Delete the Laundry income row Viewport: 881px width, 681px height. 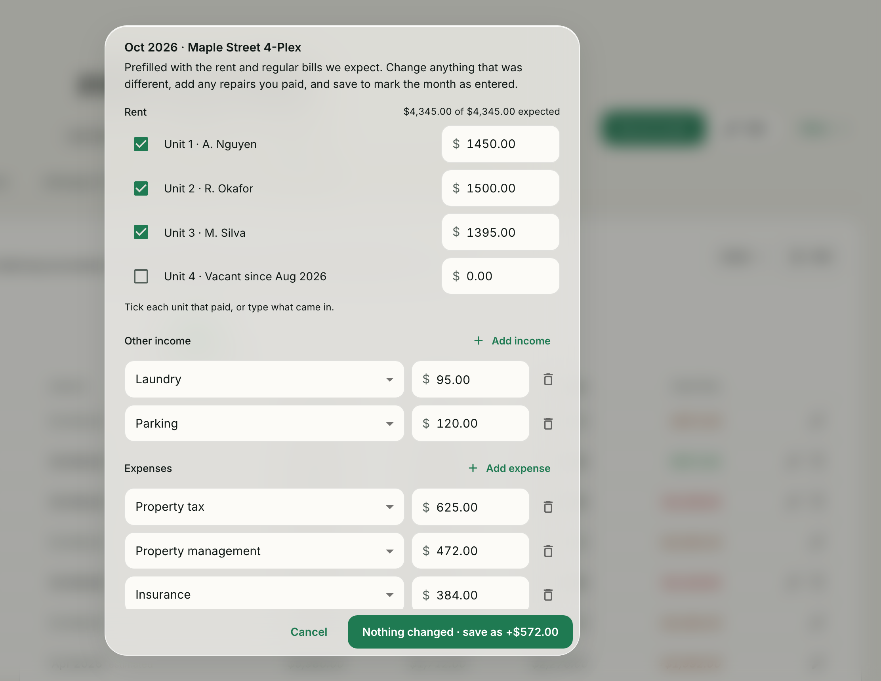pos(548,379)
